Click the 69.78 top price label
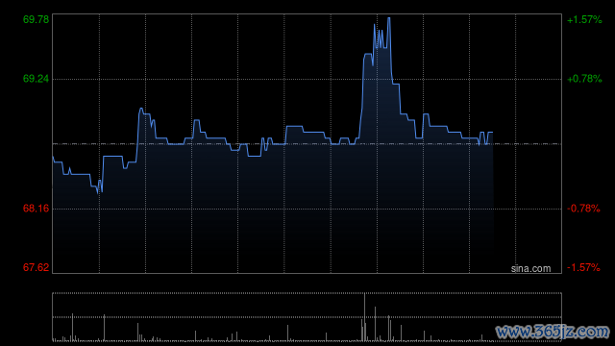The height and width of the screenshot is (346, 615). click(x=36, y=19)
